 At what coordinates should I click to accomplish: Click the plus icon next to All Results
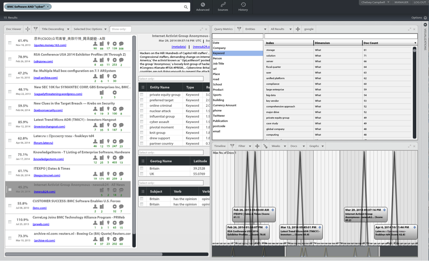pos(298,29)
